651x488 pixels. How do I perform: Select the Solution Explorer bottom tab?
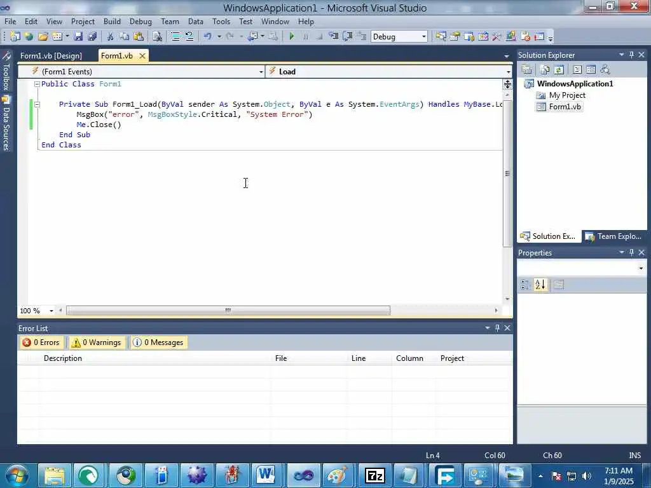click(549, 236)
